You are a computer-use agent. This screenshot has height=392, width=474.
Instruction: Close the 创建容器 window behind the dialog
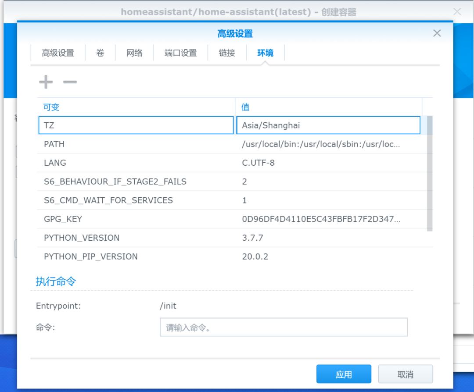pyautogui.click(x=457, y=12)
